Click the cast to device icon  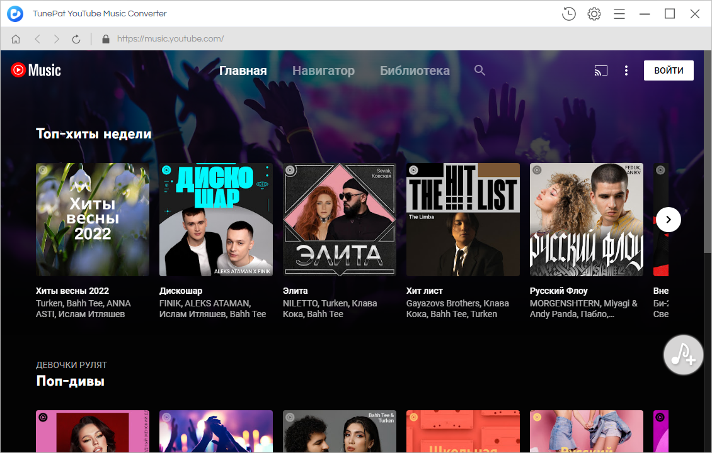coord(600,70)
